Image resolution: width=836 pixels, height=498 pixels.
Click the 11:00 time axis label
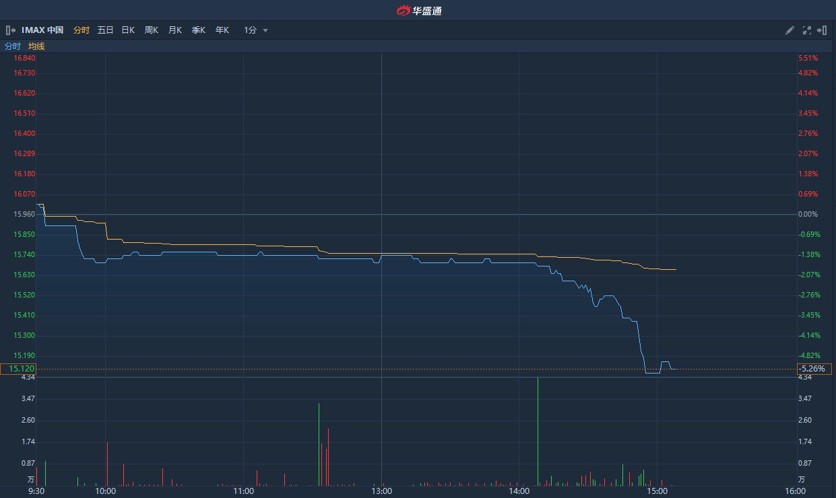243,491
